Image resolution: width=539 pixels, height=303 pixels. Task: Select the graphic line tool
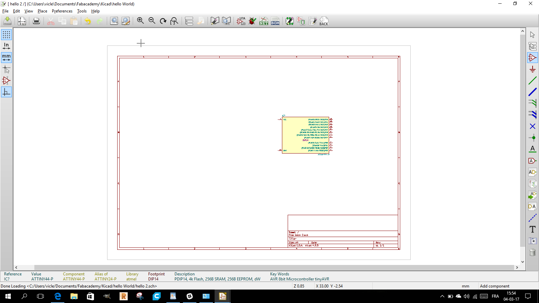coord(533,218)
